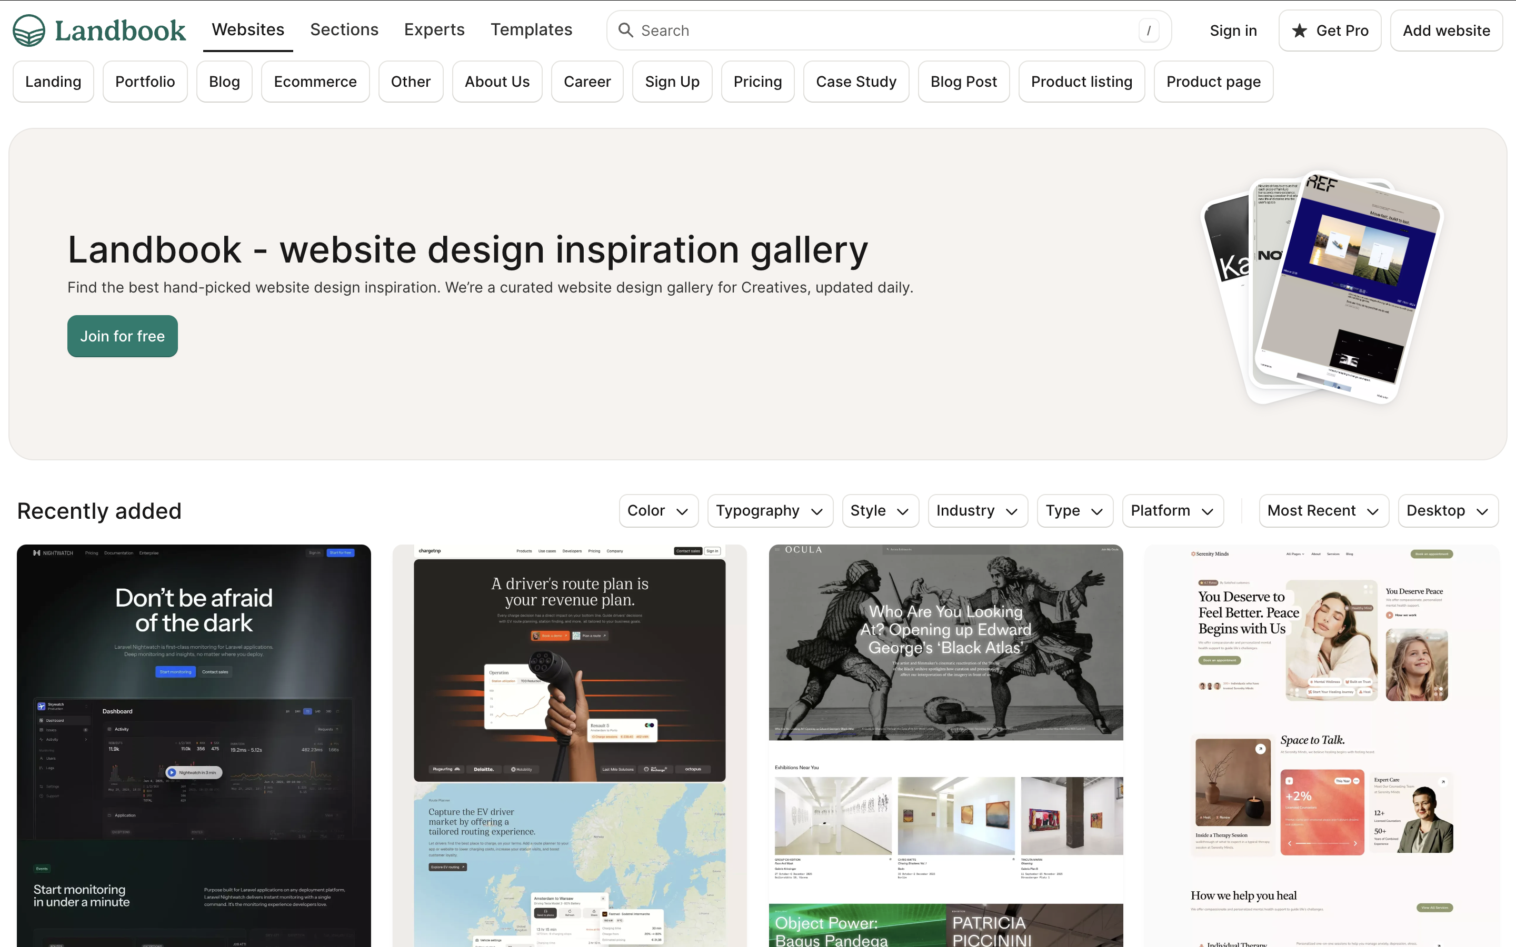Click the Landbook leaf logo icon

point(29,30)
